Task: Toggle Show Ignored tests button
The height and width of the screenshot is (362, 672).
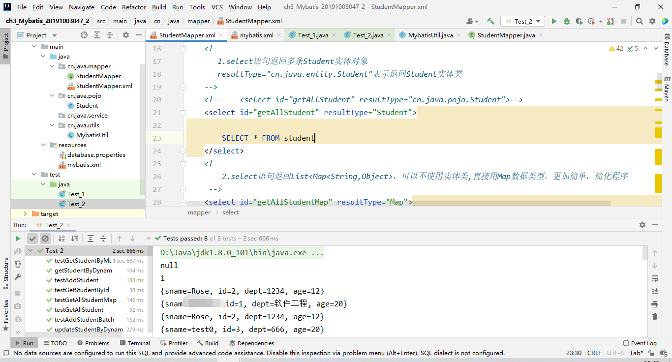Action: click(45, 238)
